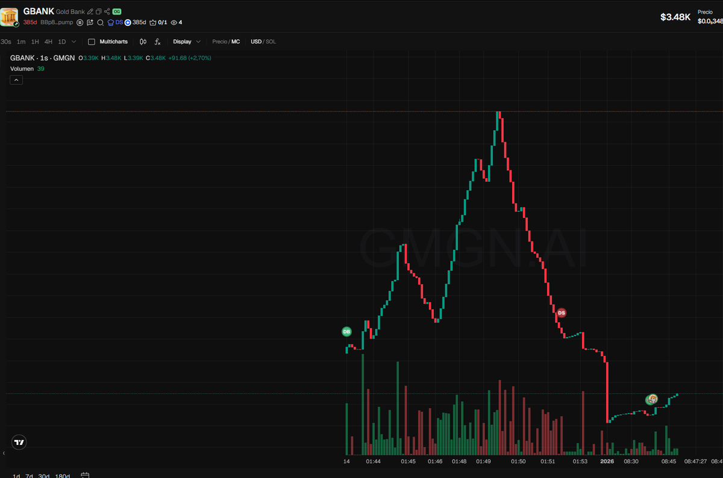This screenshot has height=478, width=723.
Task: Click the 08:47:27 time axis label
Action: click(695, 461)
